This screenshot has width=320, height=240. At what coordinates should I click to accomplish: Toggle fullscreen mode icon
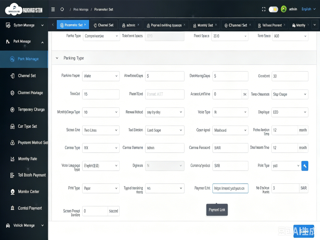(264, 9)
